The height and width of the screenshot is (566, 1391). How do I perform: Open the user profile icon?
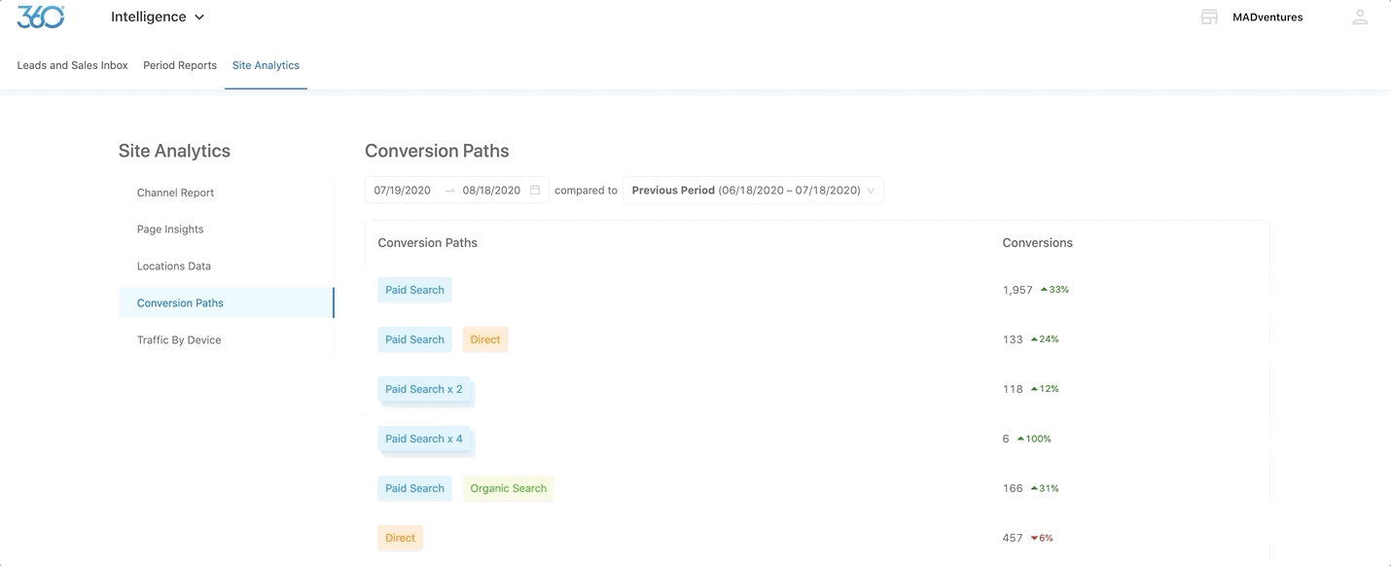pos(1359,16)
